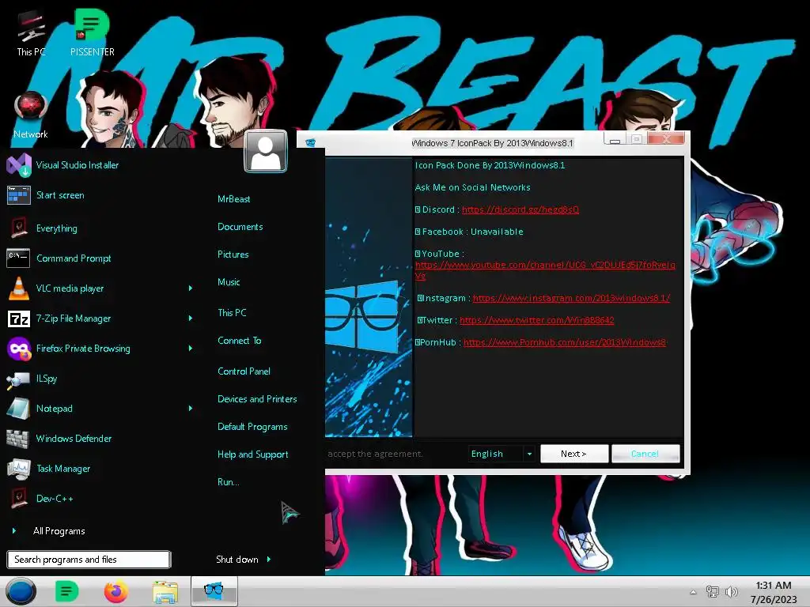Click the VLC media player cone icon
810x607 pixels.
[x=19, y=288]
